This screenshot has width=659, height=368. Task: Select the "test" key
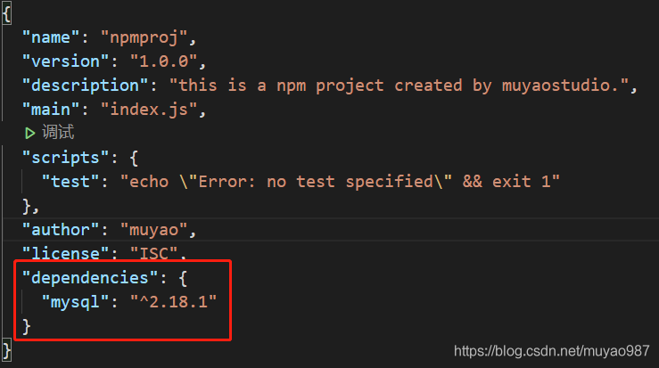(70, 182)
